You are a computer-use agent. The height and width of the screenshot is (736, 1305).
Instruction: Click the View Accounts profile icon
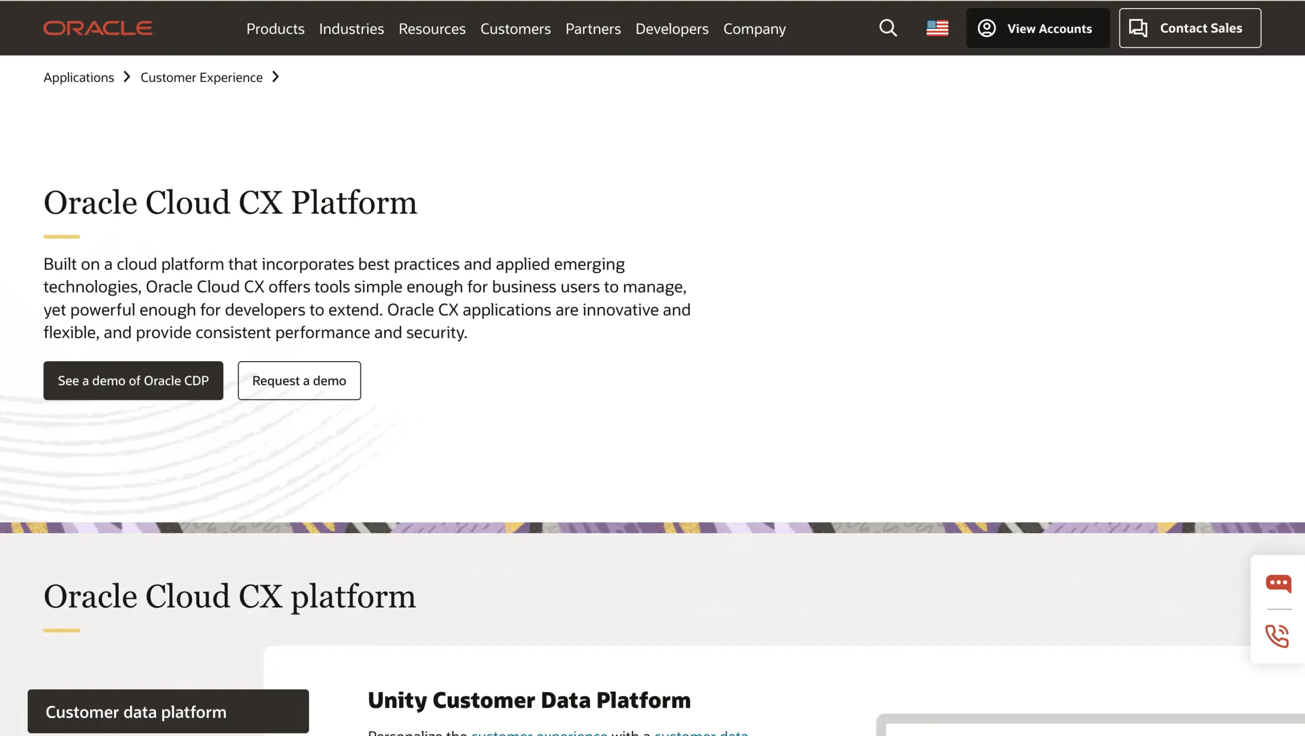986,28
